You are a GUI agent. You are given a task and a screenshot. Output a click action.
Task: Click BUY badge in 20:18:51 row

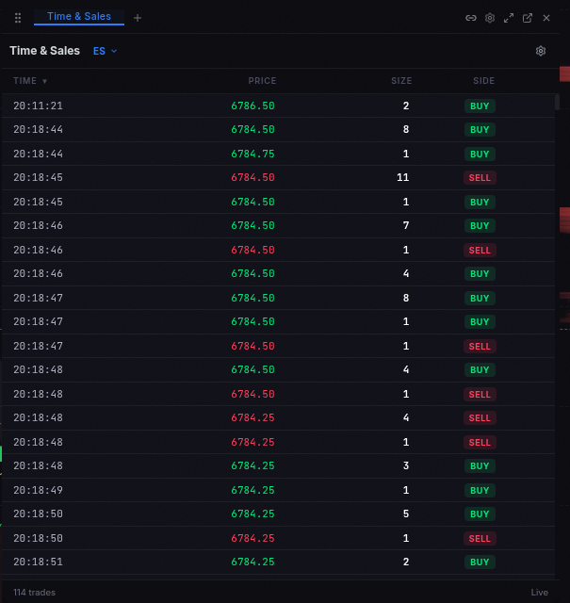[x=480, y=562]
